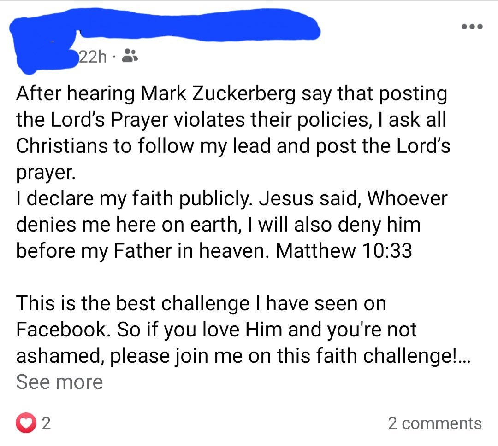This screenshot has height=446, width=498.
Task: Open the three-dot post options menu
Action: pyautogui.click(x=471, y=27)
